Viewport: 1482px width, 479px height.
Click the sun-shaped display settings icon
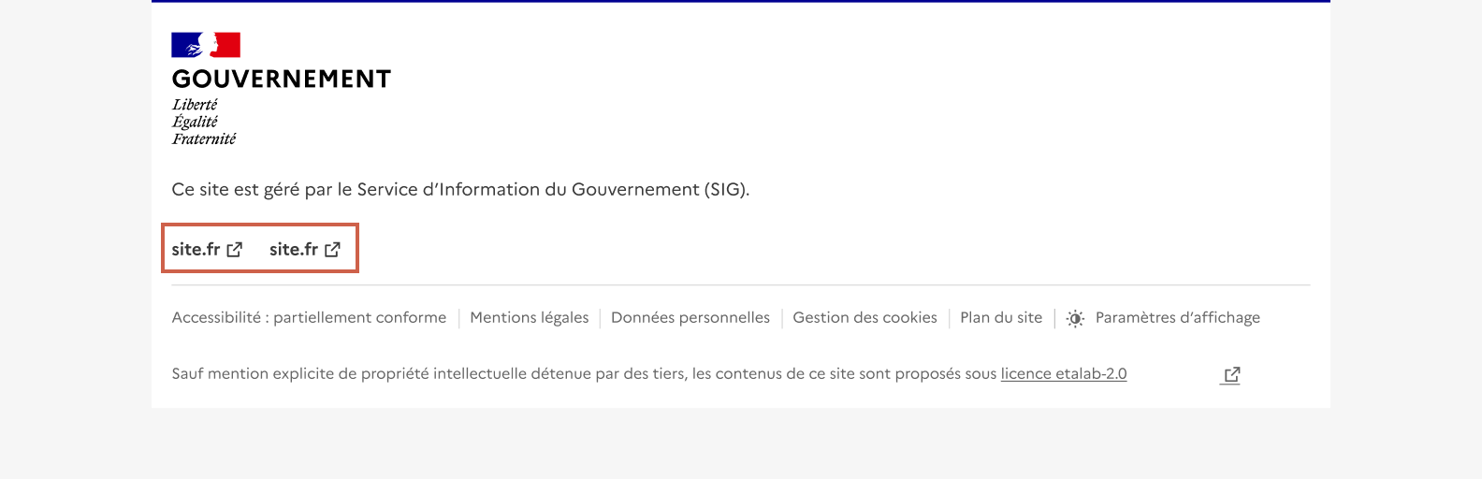[1075, 318]
